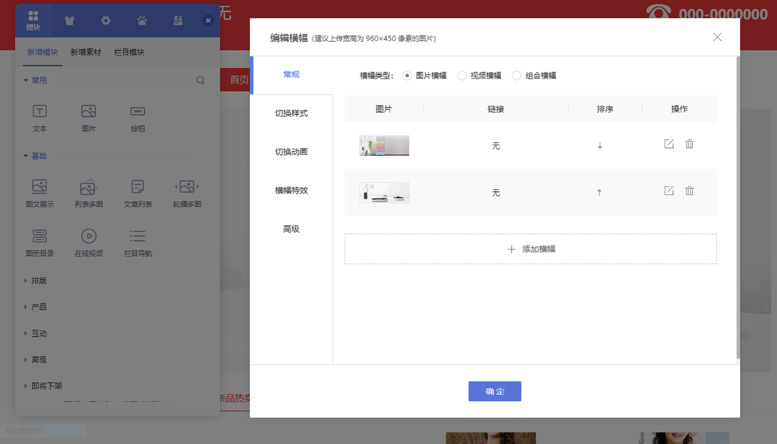Viewport: 777px width, 444px height.
Task: Click the dialog's vertical scrollbar
Action: [x=738, y=207]
